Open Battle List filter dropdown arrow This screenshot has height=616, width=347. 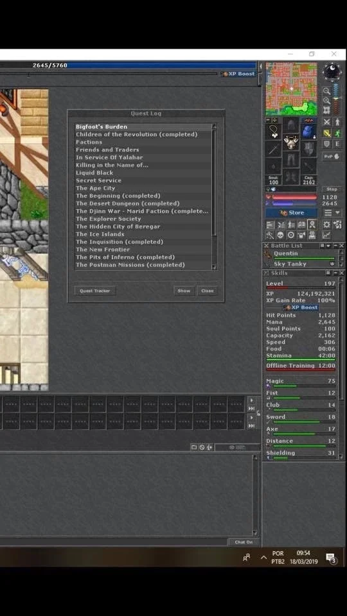click(328, 246)
